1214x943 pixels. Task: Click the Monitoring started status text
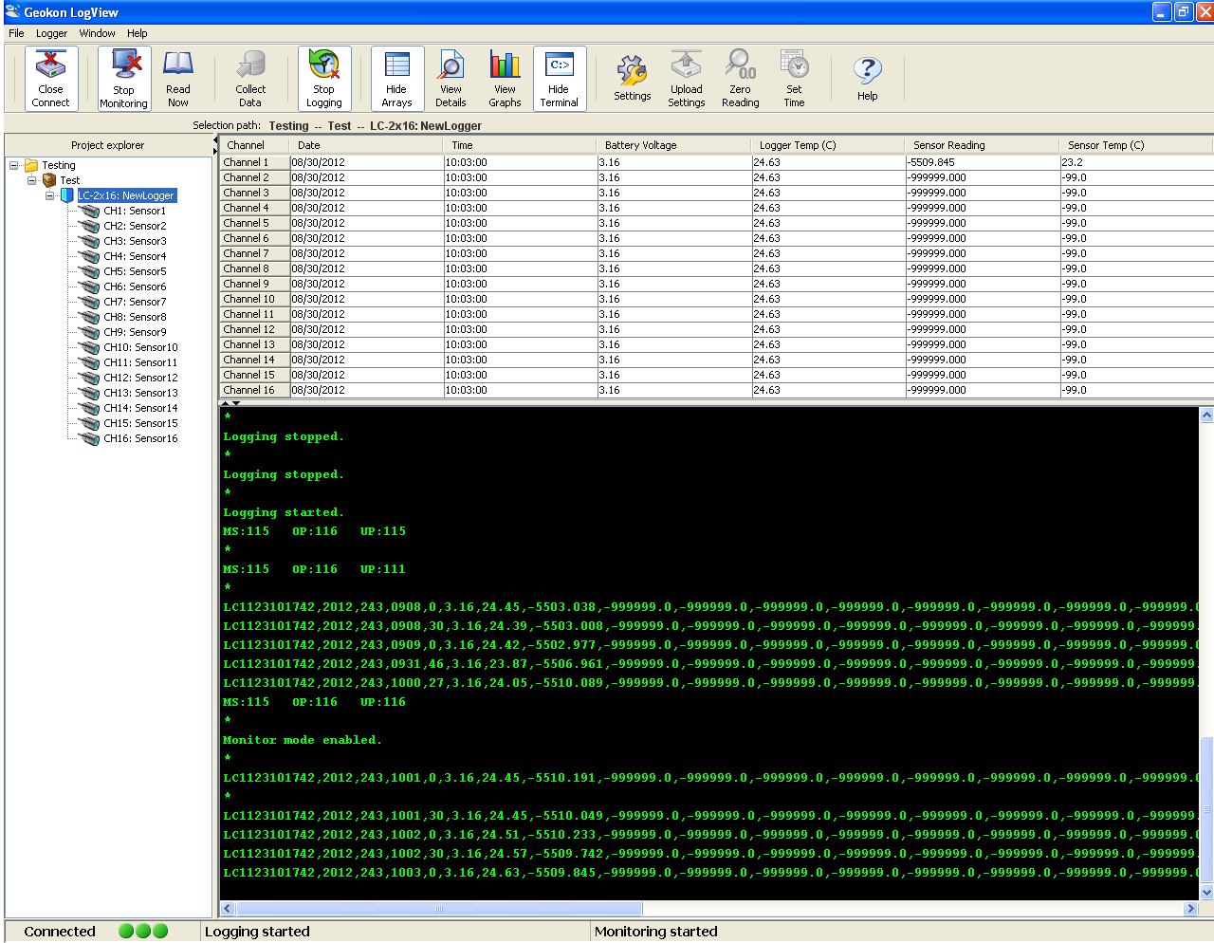(655, 932)
